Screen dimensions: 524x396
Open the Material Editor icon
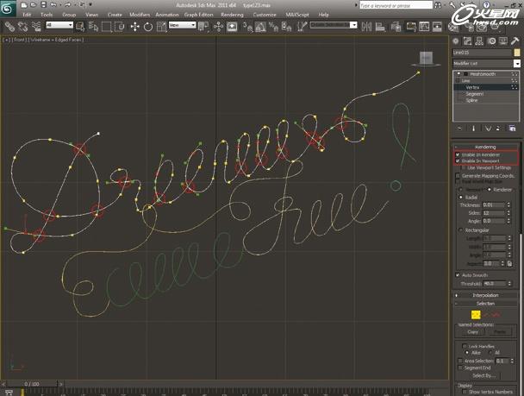pyautogui.click(x=452, y=26)
